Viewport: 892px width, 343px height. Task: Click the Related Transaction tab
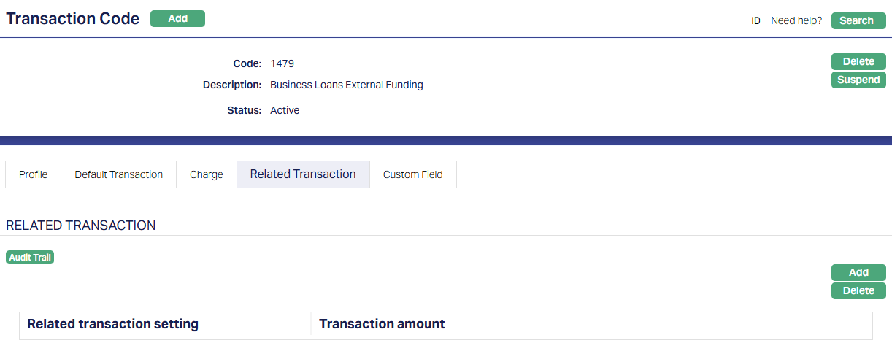click(x=303, y=174)
